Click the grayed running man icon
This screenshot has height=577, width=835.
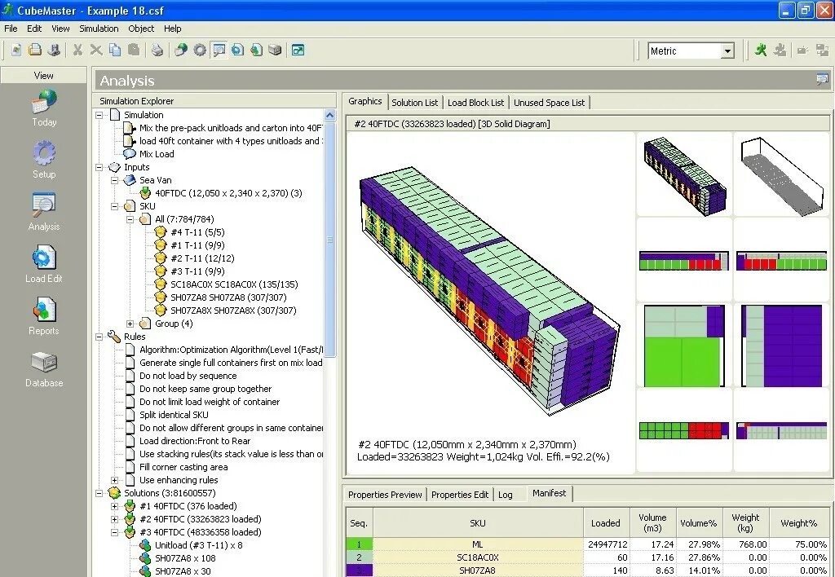pos(780,50)
